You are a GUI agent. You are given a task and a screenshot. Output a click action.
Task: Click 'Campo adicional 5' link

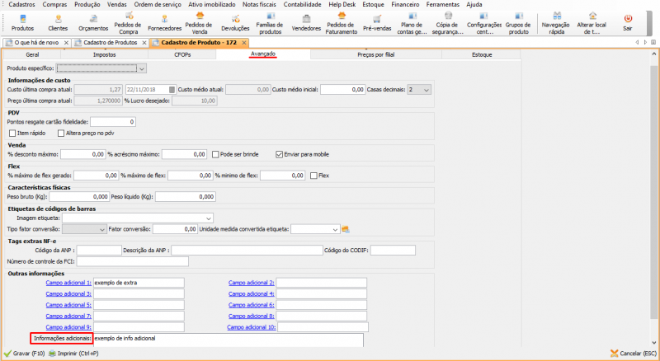coord(68,305)
